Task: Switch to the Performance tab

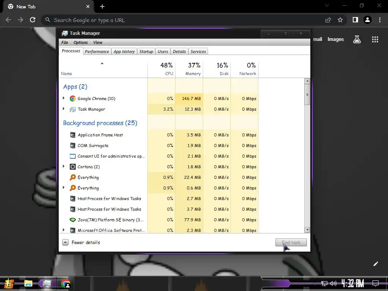Action: (97, 52)
